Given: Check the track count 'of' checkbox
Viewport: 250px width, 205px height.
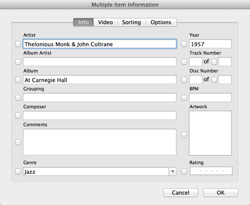Looking at the screenshot, I should click(x=214, y=62).
